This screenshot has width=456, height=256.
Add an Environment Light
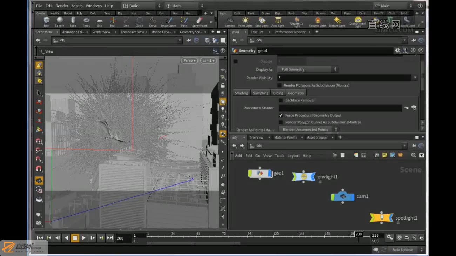pos(358,22)
